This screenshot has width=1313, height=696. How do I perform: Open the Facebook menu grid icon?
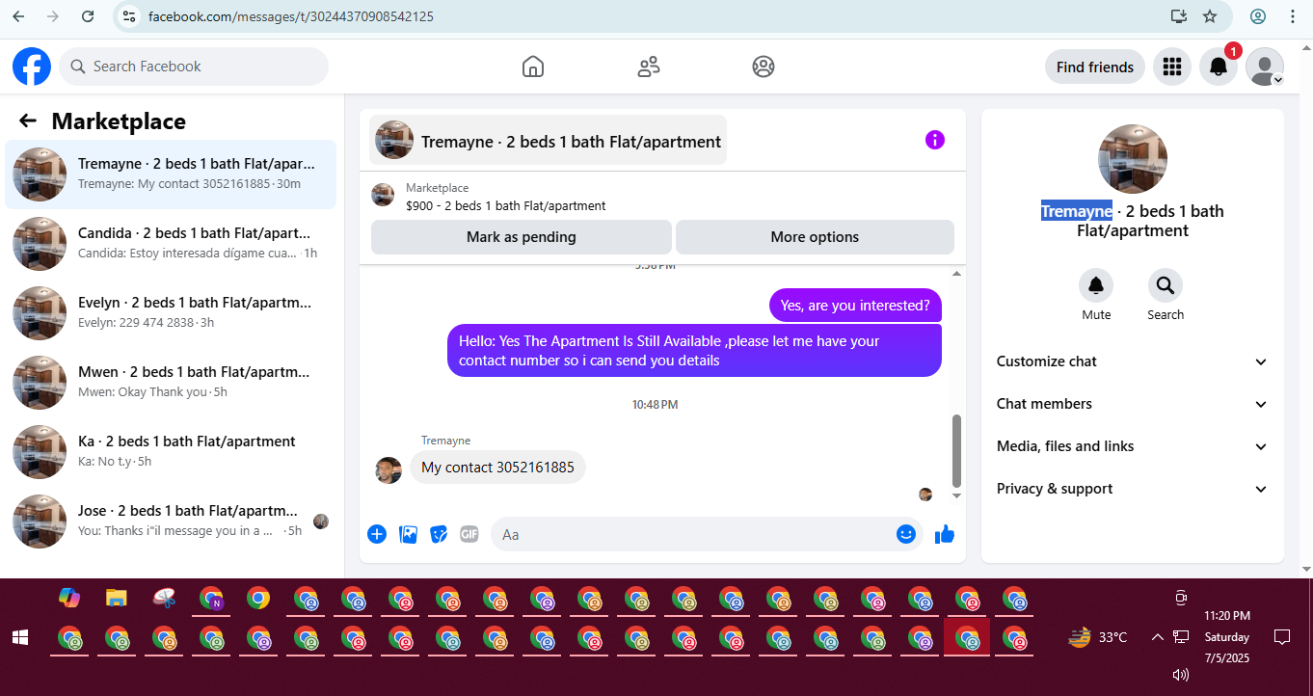point(1172,67)
